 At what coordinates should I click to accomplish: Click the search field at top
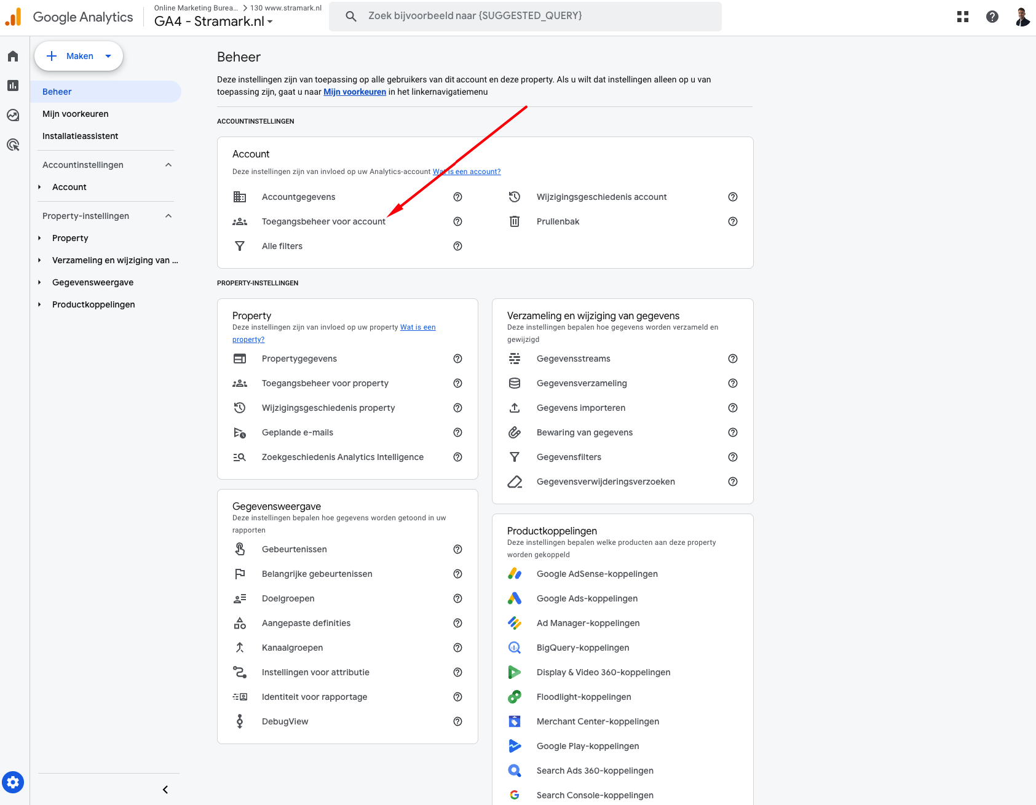click(525, 16)
